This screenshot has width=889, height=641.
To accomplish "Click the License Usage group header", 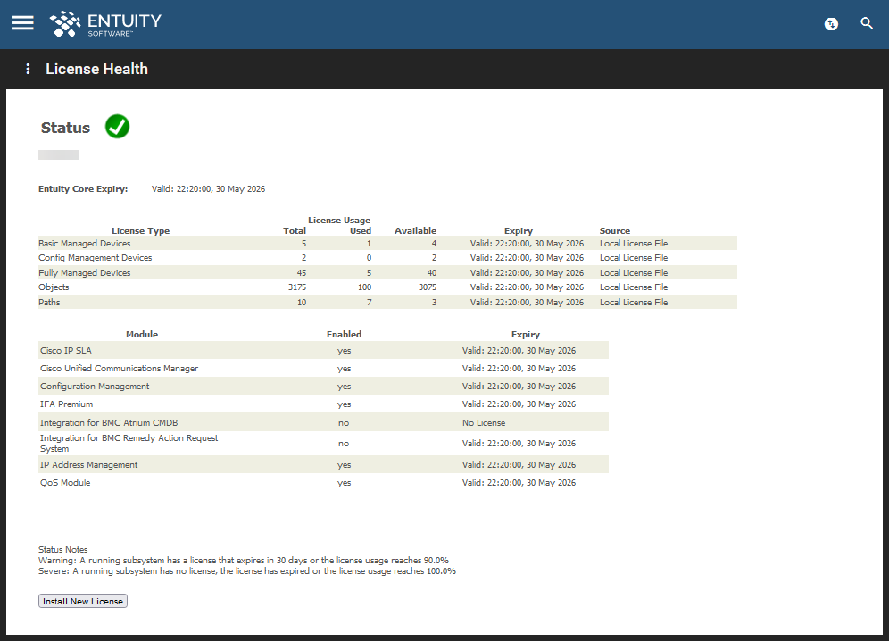I will pyautogui.click(x=339, y=221).
